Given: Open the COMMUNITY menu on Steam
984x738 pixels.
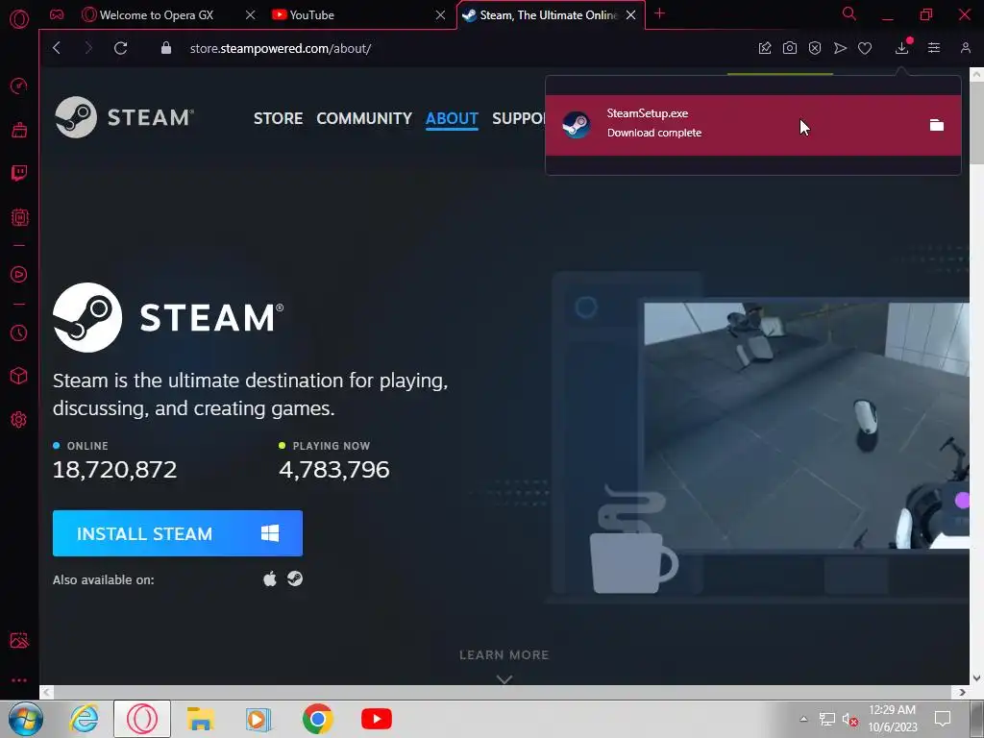Looking at the screenshot, I should coord(364,118).
